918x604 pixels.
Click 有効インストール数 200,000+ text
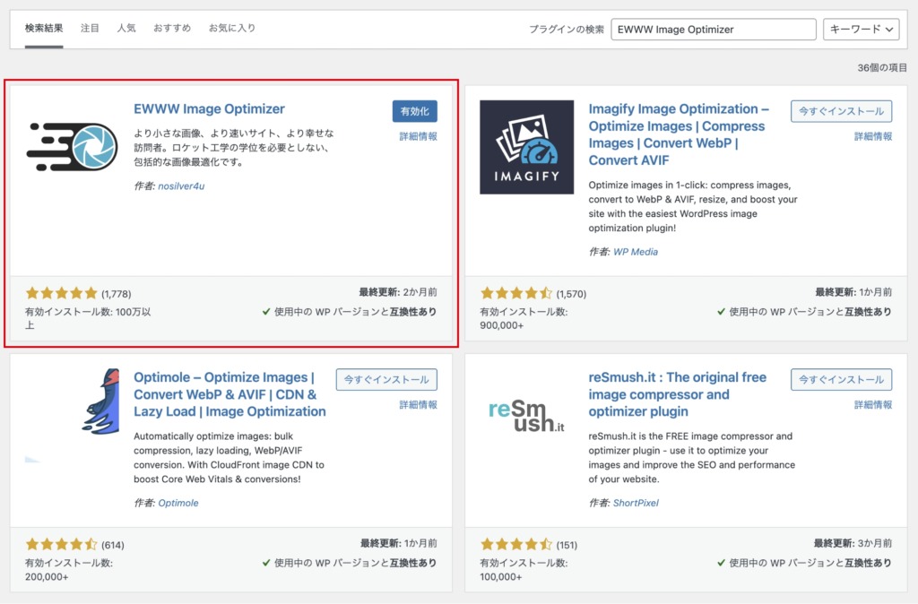(68, 570)
